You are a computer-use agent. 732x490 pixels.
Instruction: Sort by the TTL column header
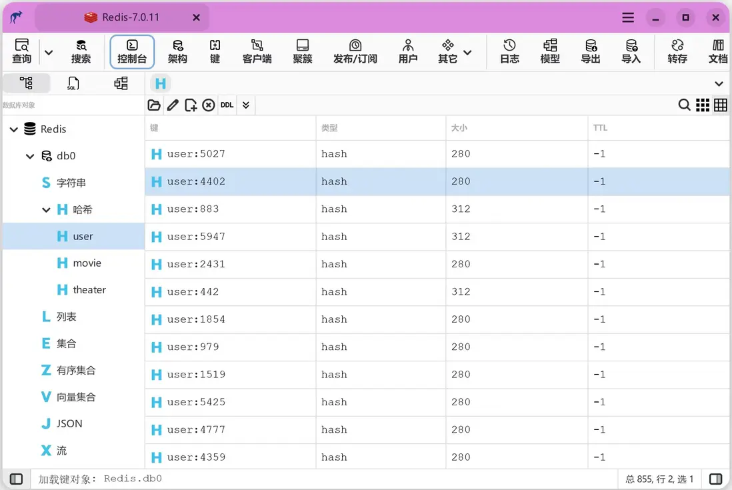pos(659,128)
